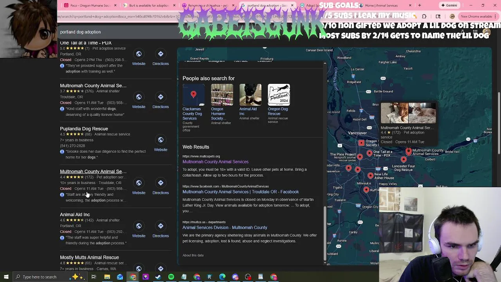Open Animal Aid Inc listing title

click(x=75, y=215)
